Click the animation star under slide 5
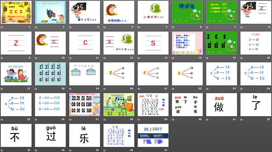 139,27
